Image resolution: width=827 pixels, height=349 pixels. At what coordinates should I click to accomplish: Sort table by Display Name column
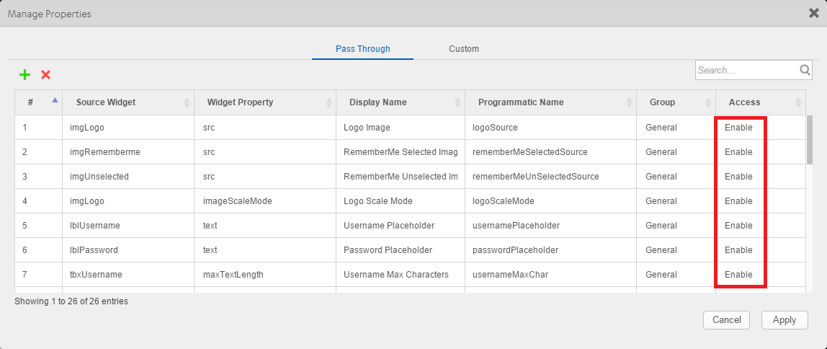point(378,102)
